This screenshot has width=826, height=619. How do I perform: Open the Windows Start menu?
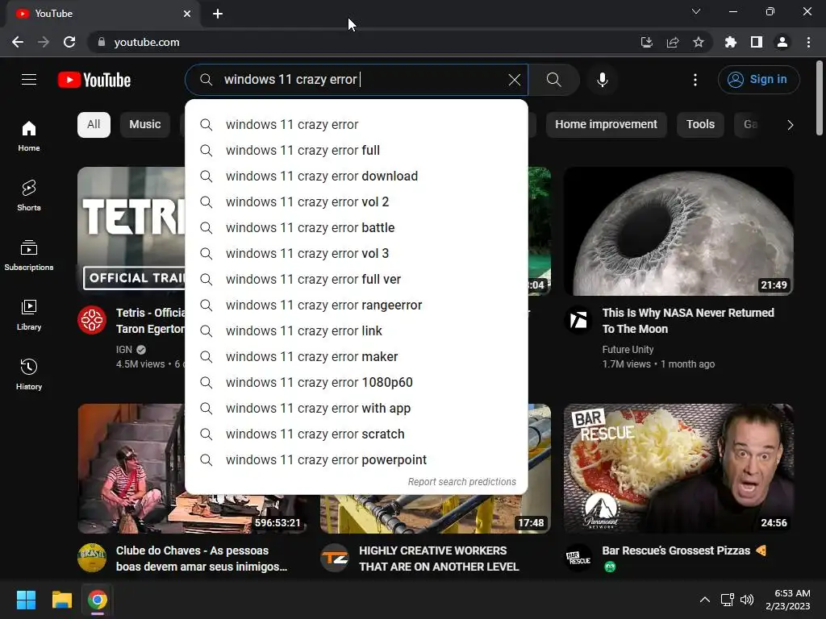click(26, 600)
